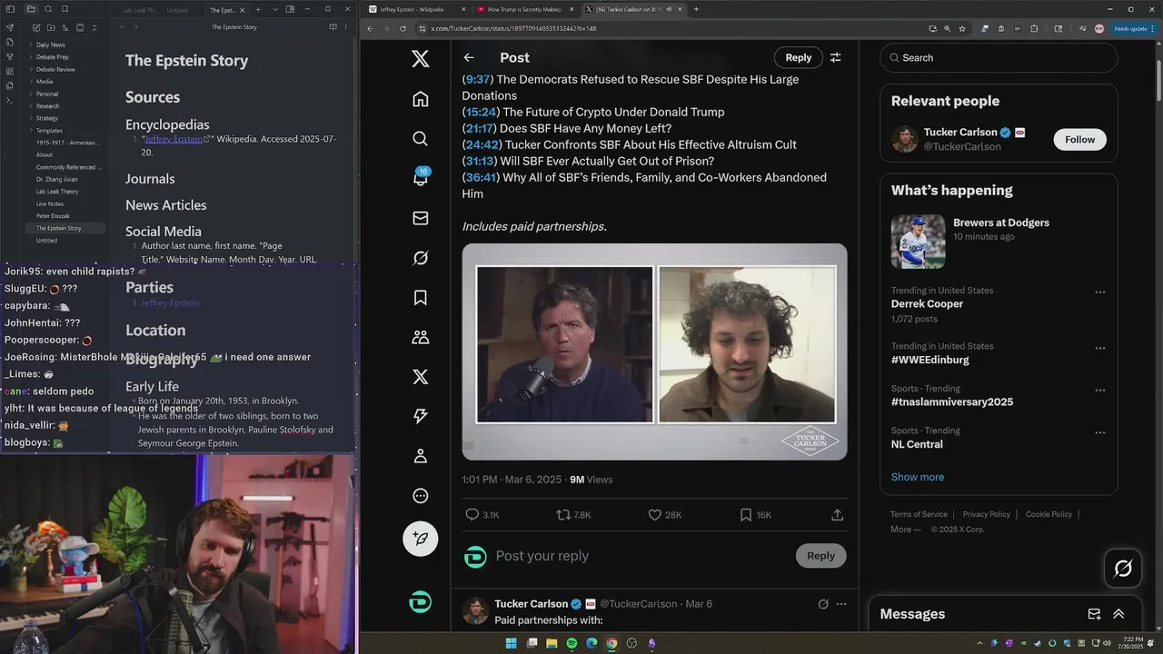
Task: Click Show more under What's happening
Action: tap(917, 477)
